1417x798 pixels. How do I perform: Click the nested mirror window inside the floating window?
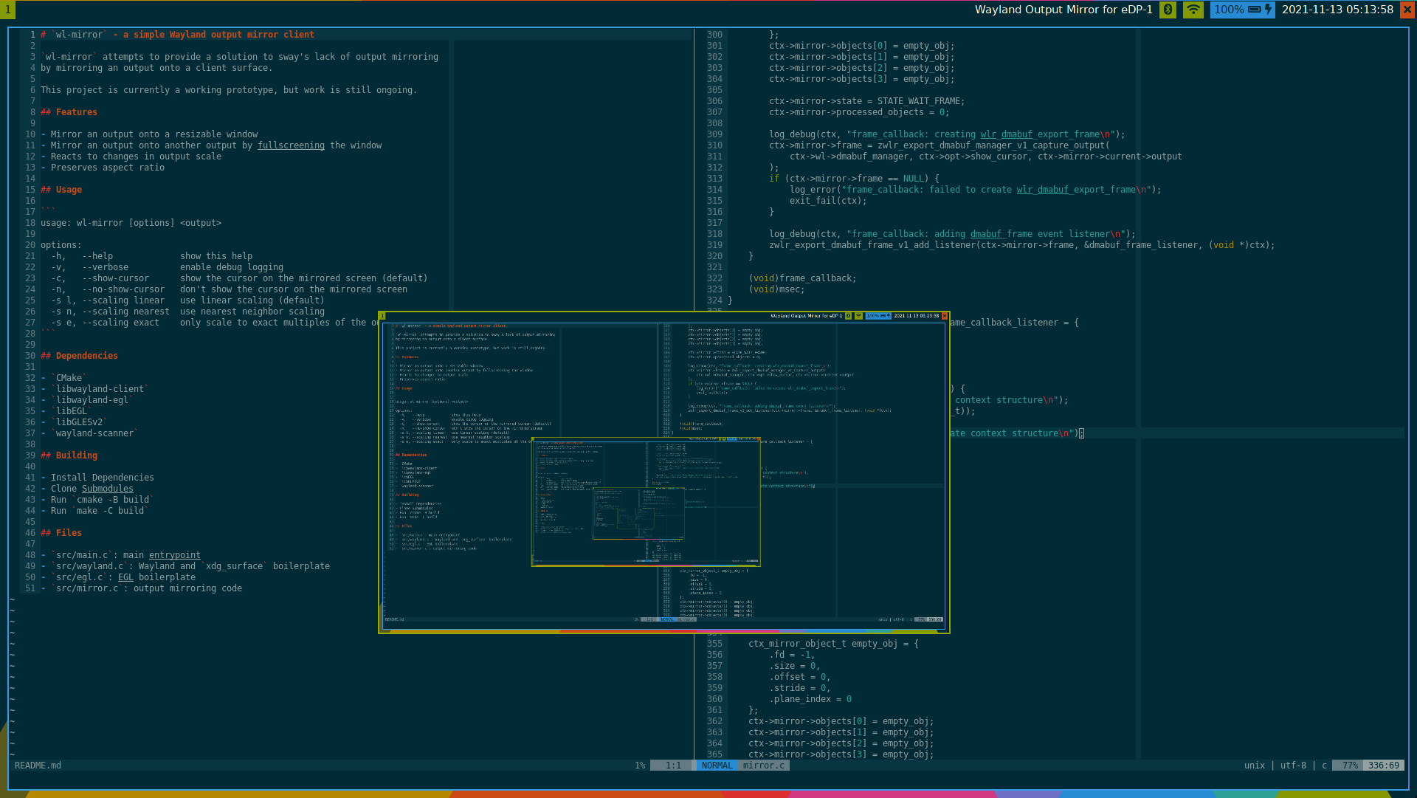click(646, 502)
